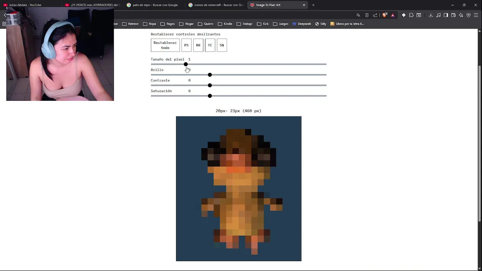The height and width of the screenshot is (271, 482).
Task: Toggle the browser sidebar panel icon
Action: 446,15
